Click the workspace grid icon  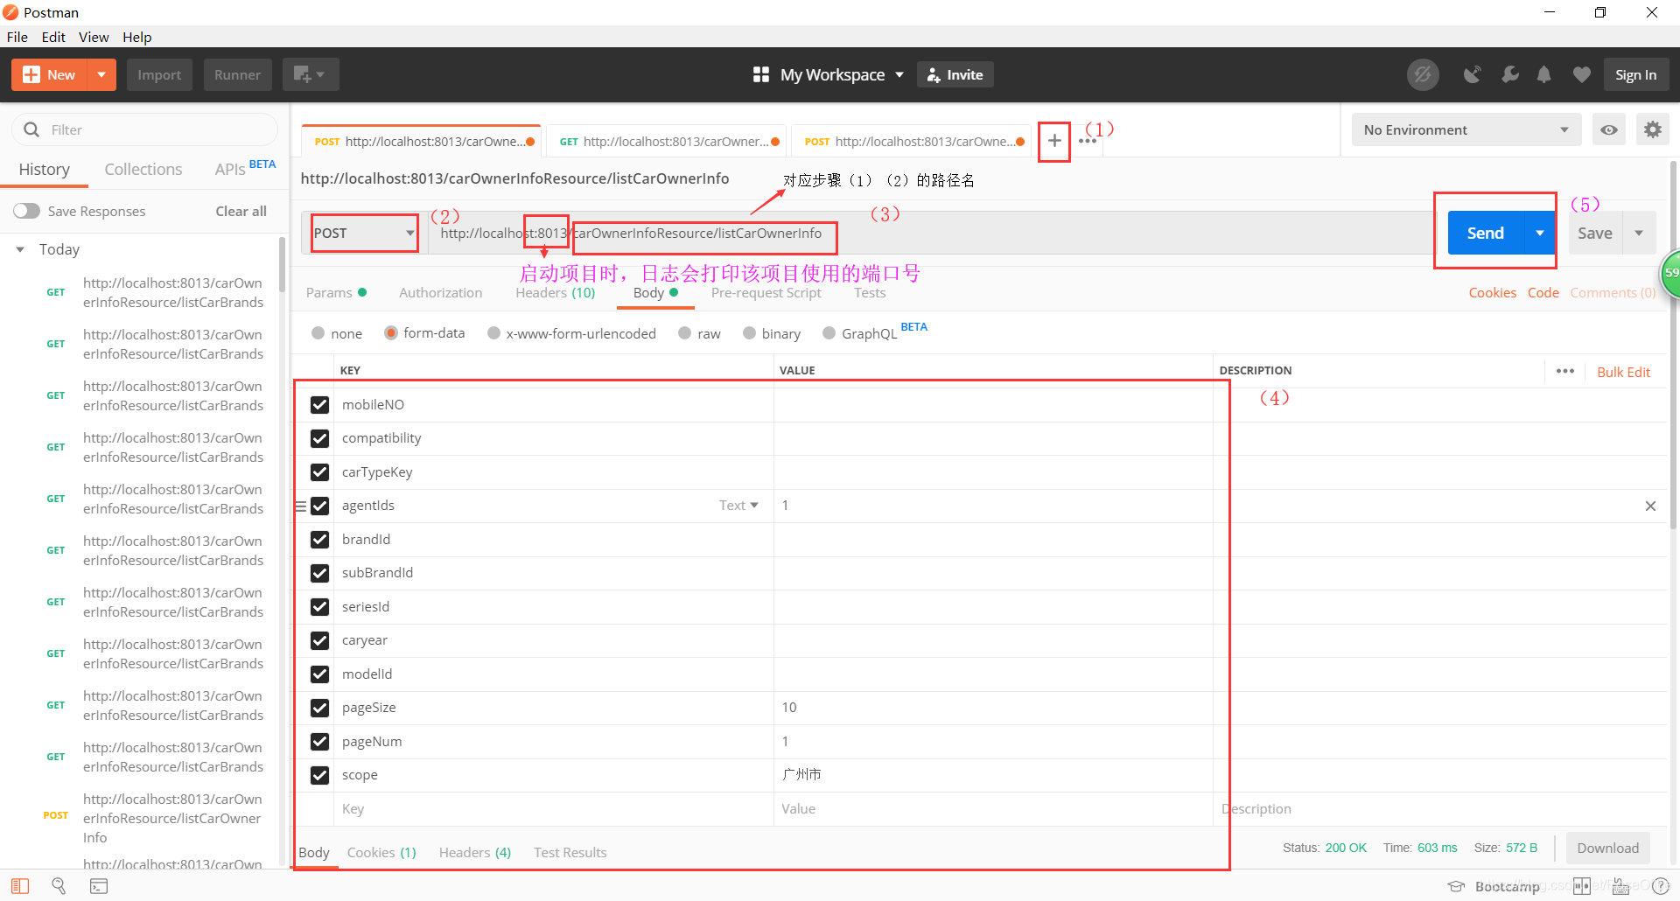761,75
